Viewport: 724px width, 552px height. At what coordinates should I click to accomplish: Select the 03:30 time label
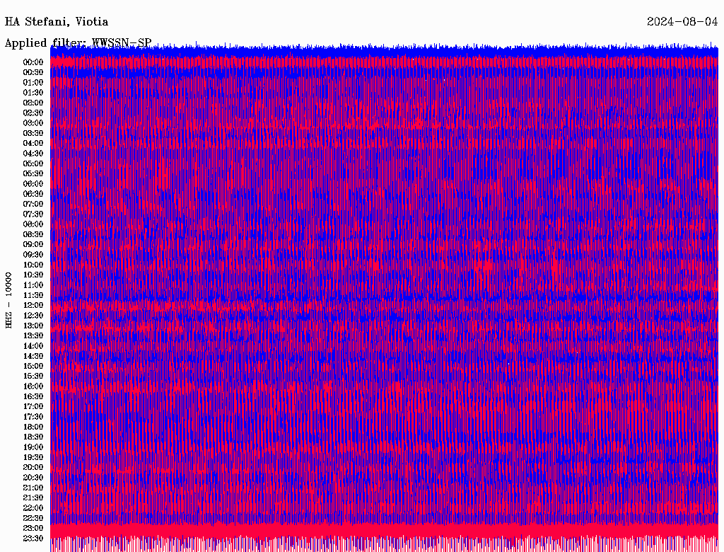(x=33, y=133)
